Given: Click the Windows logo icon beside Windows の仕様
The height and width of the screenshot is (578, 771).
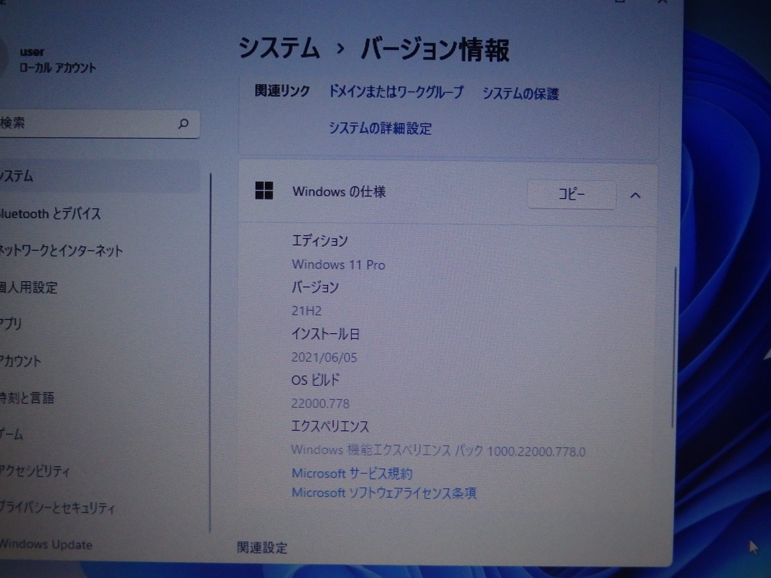Looking at the screenshot, I should 264,191.
